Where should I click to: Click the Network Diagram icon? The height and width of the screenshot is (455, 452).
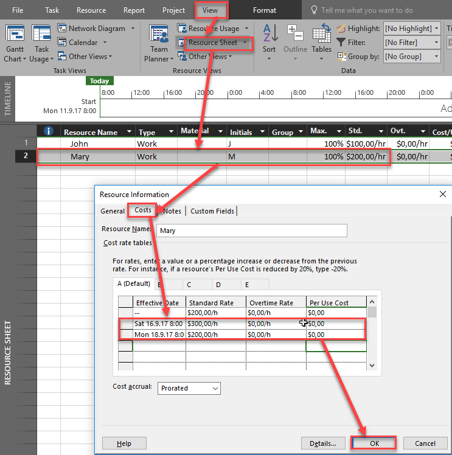tap(63, 29)
